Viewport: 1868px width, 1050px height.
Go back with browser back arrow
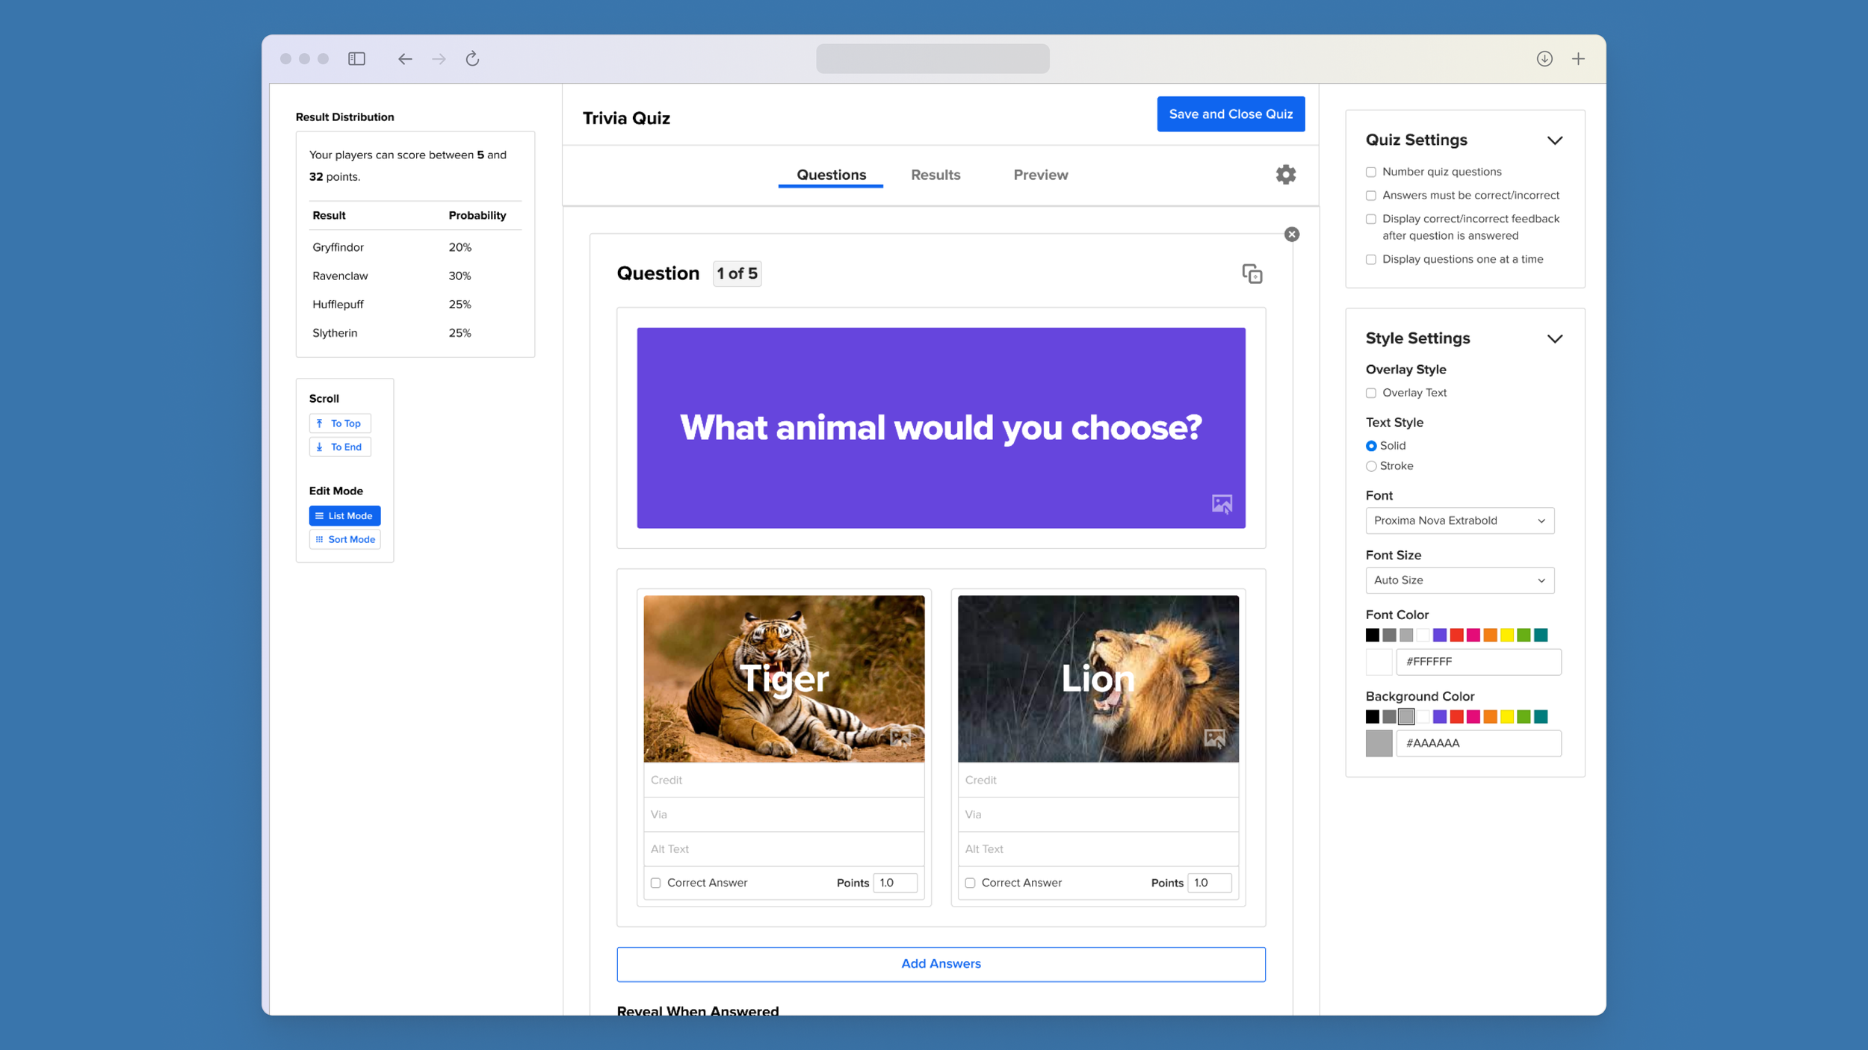tap(405, 59)
